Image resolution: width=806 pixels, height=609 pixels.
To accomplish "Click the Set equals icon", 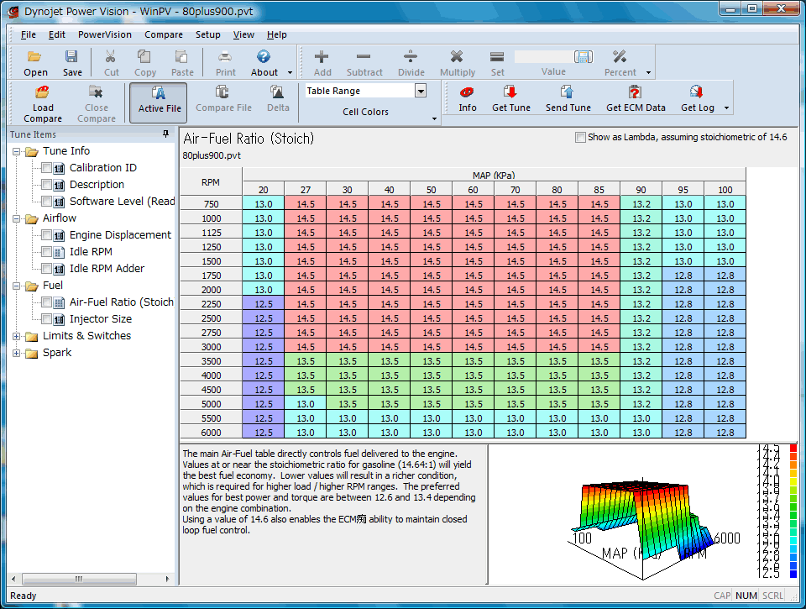I will click(x=497, y=56).
